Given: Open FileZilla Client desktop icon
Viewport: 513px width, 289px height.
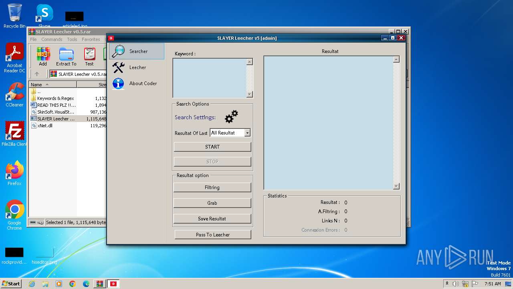Looking at the screenshot, I should click(14, 134).
